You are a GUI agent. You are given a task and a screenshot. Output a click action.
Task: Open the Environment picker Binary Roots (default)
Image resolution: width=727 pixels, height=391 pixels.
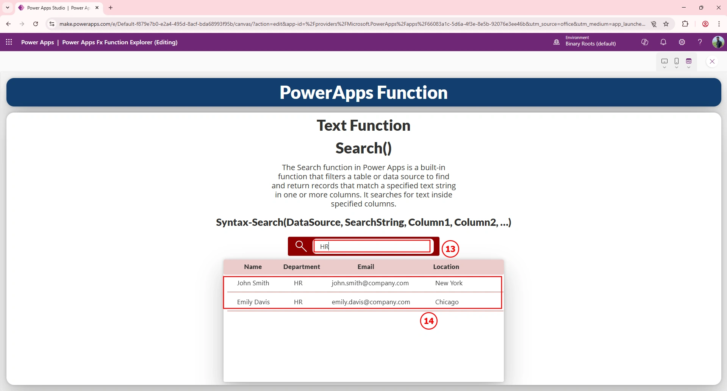590,41
